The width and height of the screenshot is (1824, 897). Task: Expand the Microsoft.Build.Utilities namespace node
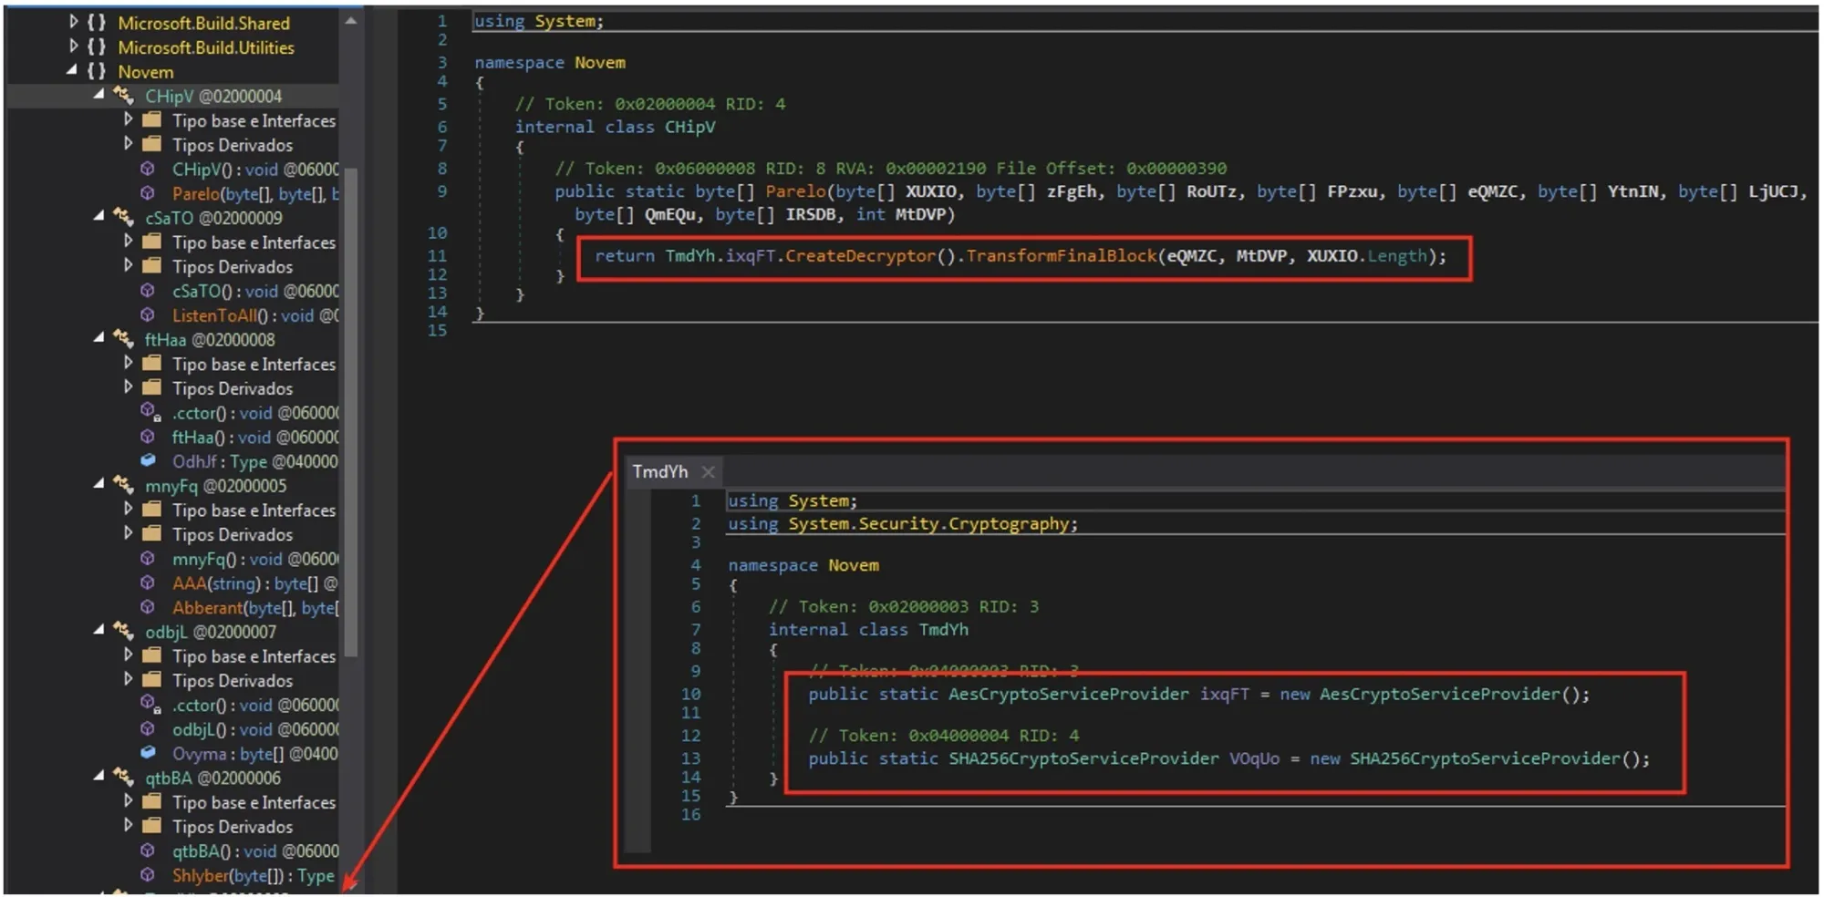click(73, 46)
